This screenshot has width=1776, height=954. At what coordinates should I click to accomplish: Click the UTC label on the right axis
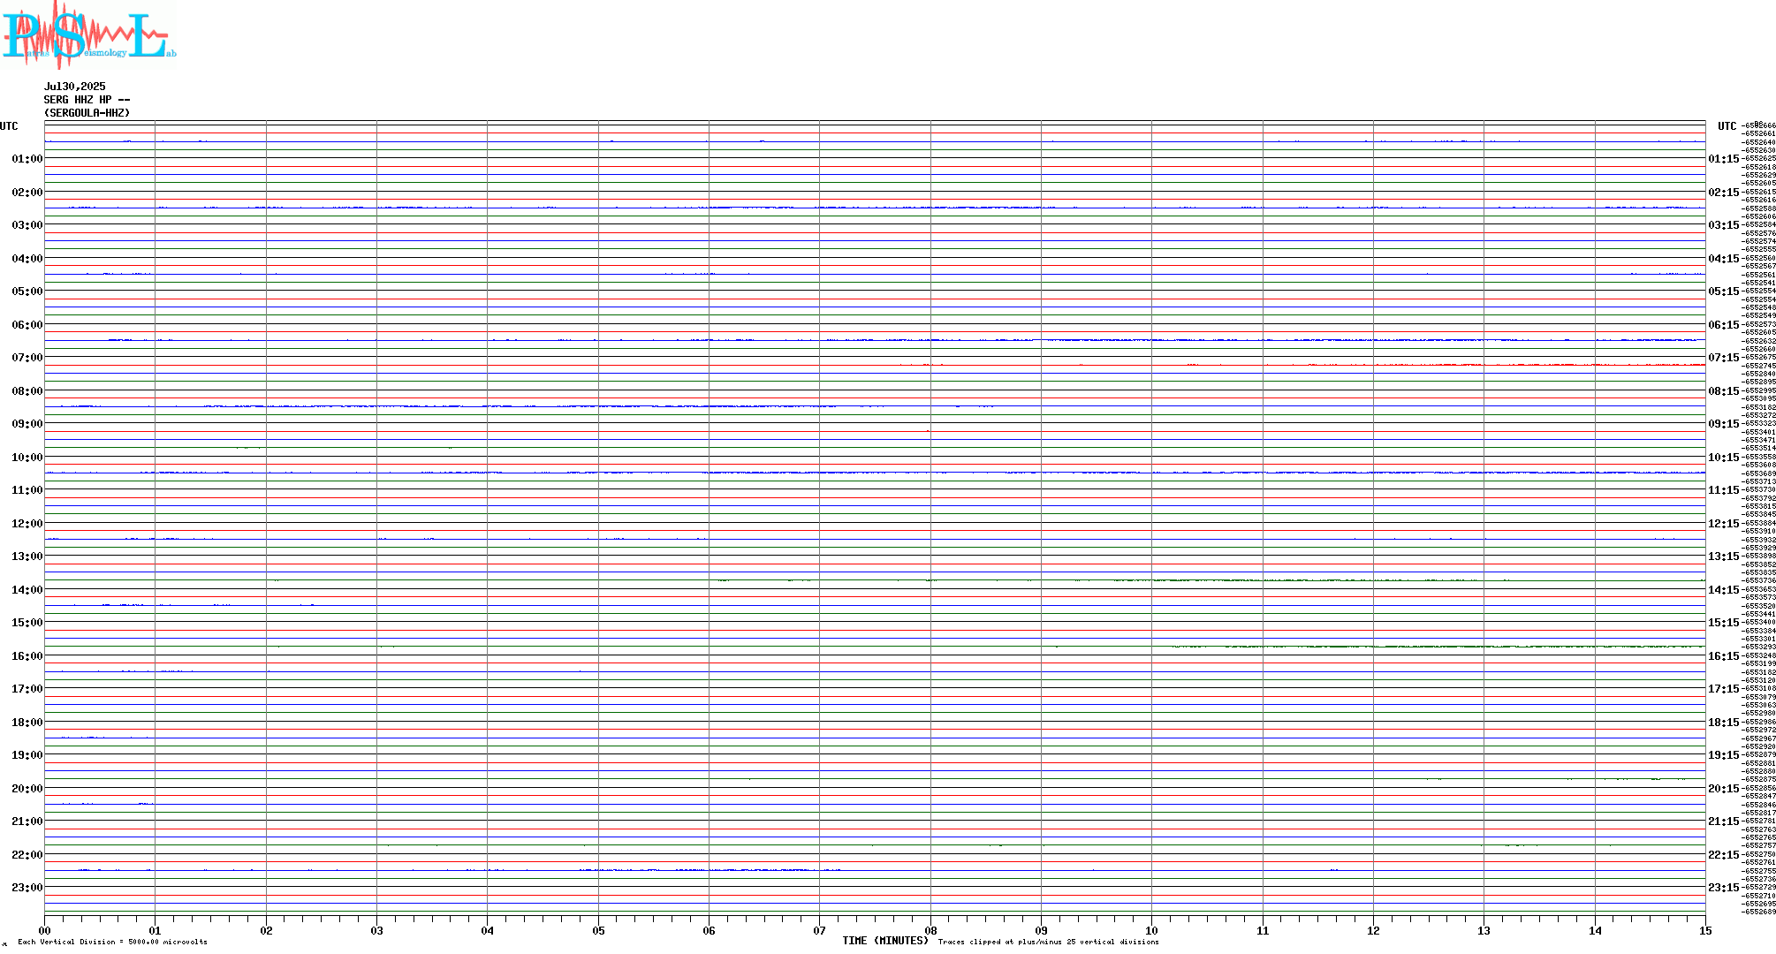pyautogui.click(x=1727, y=126)
